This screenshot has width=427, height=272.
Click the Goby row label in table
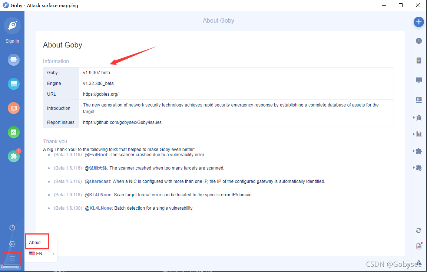click(52, 73)
